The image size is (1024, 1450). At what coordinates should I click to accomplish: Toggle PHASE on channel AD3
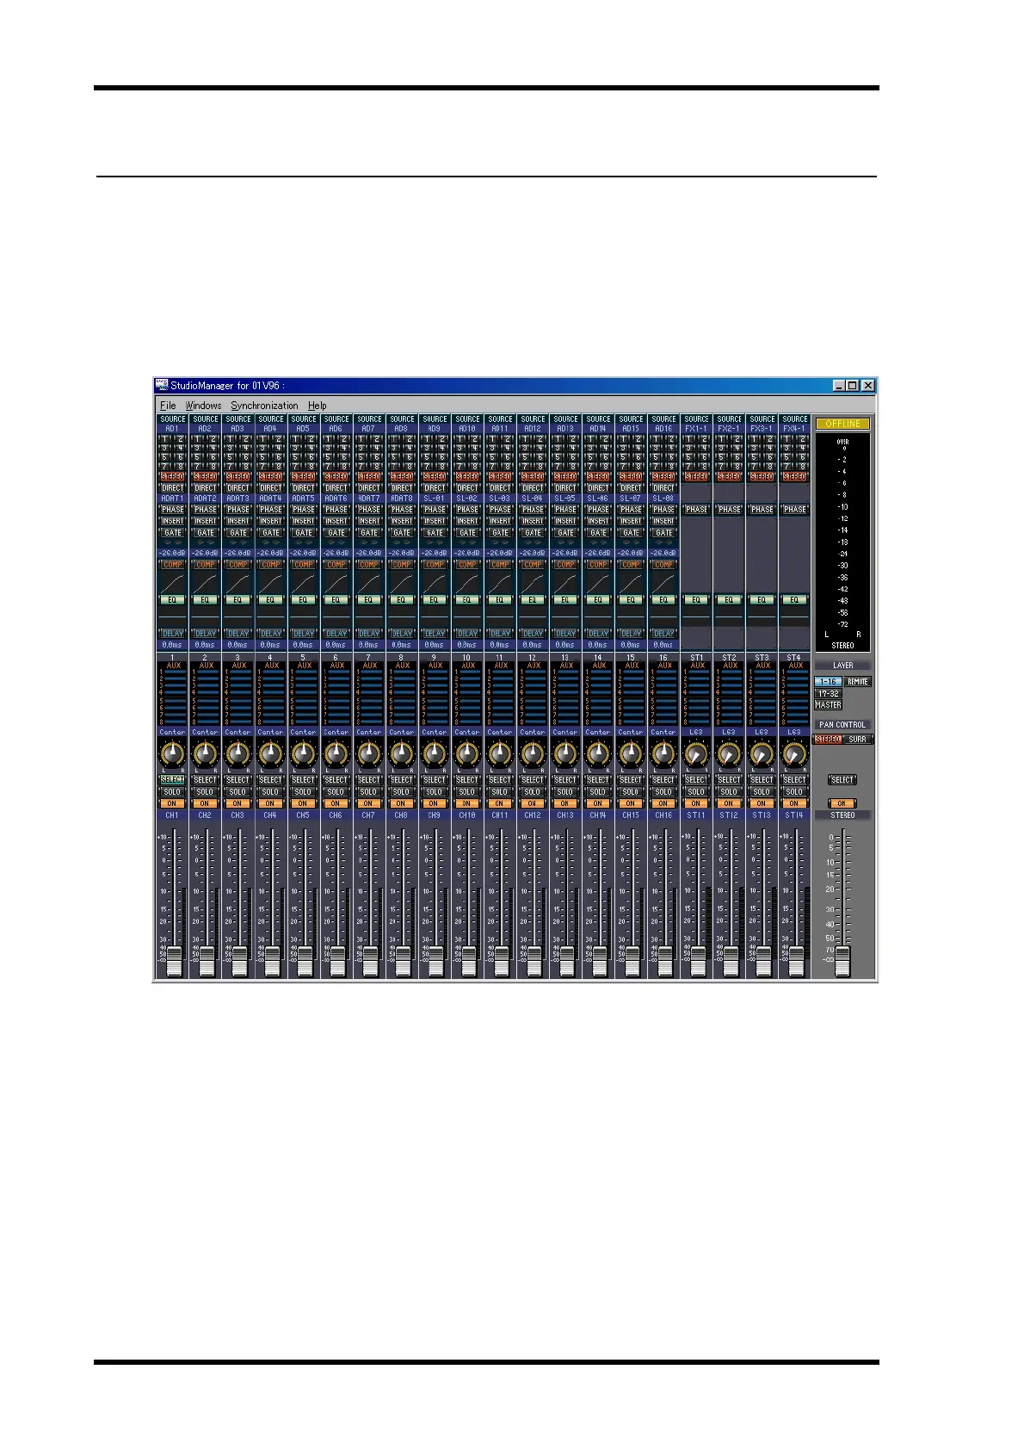[x=237, y=510]
